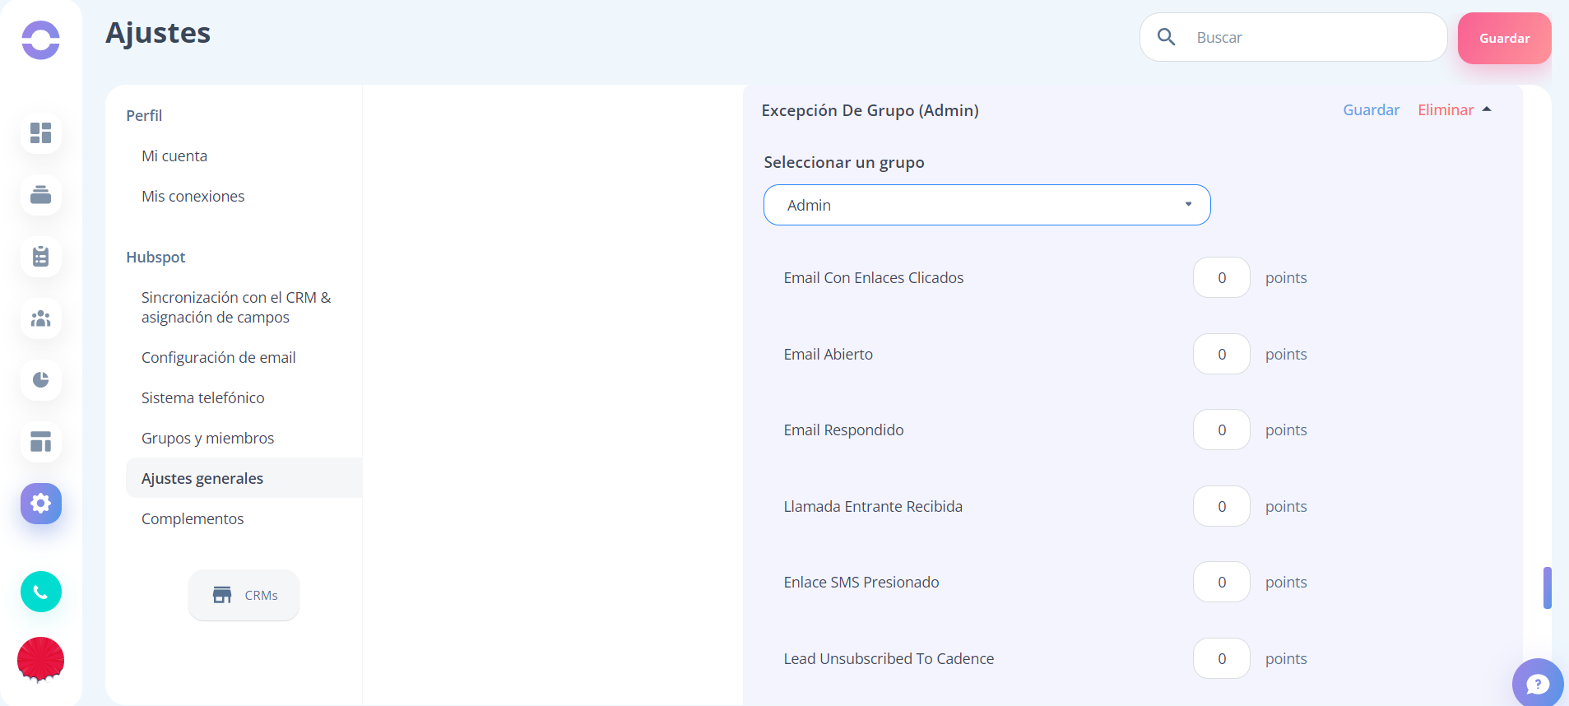Focus the Buscar search field

click(x=1293, y=37)
